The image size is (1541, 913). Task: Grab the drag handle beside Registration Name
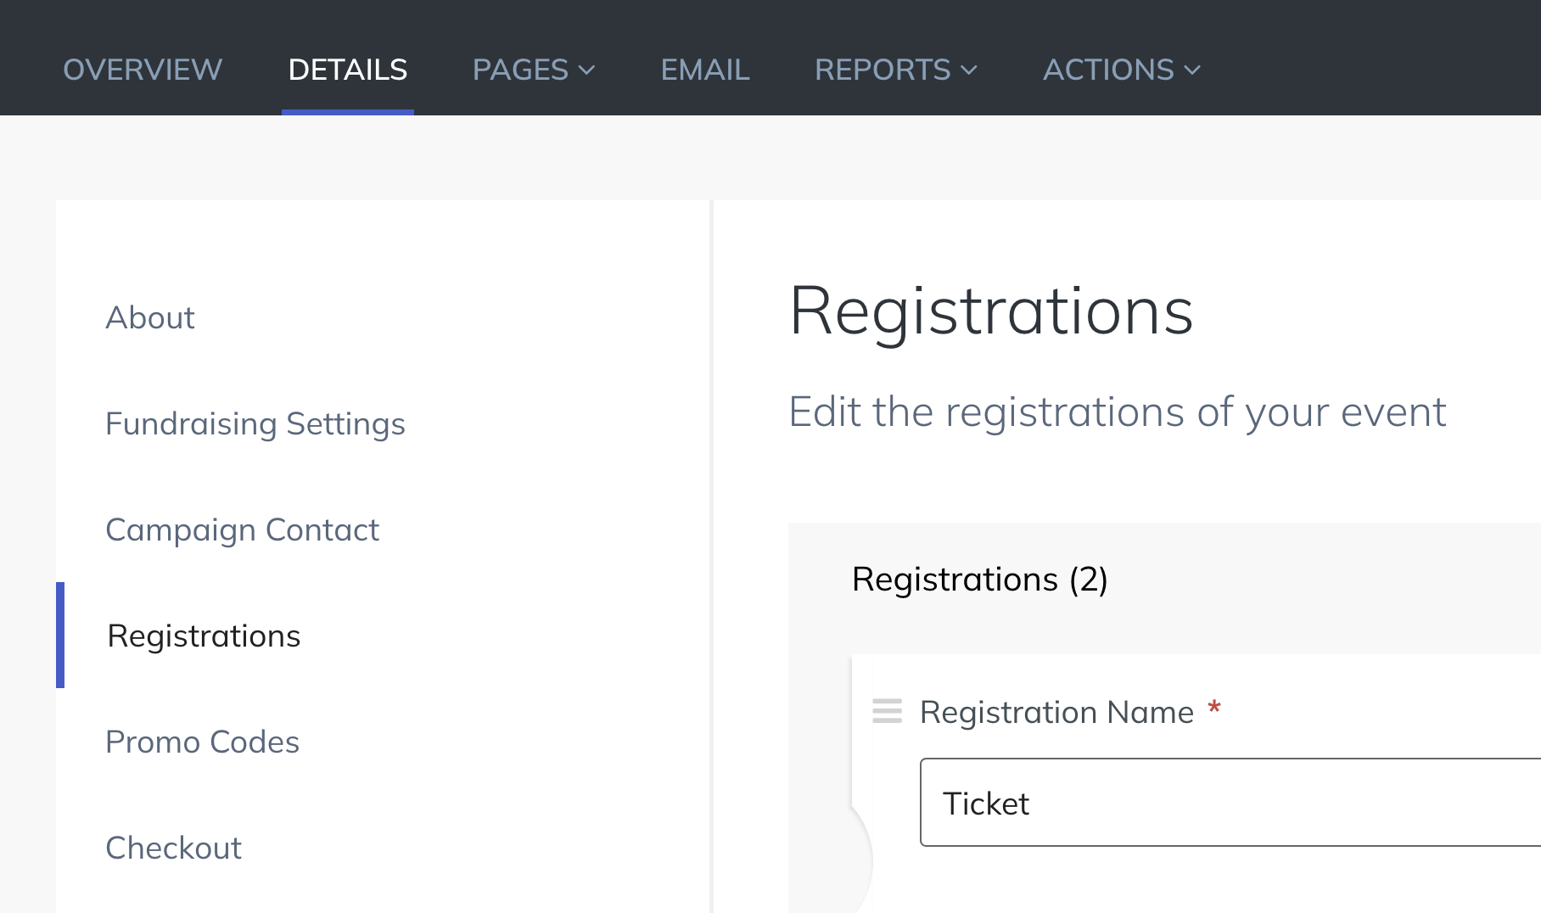click(x=887, y=711)
